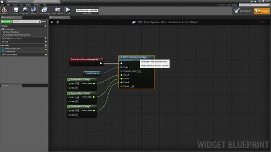Click the Value G input pin

tap(122, 79)
